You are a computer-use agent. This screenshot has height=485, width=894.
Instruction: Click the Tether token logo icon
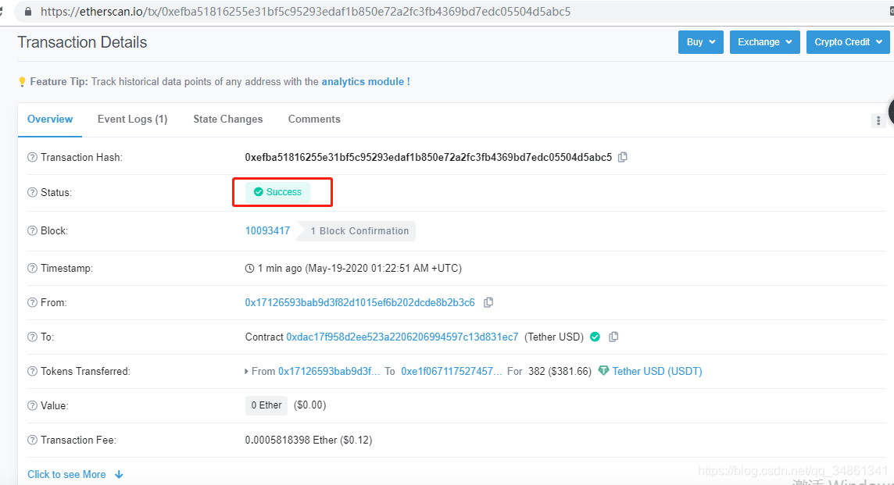(603, 371)
